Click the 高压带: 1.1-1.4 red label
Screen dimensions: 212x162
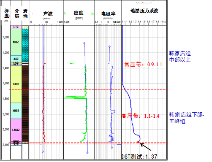(140, 116)
